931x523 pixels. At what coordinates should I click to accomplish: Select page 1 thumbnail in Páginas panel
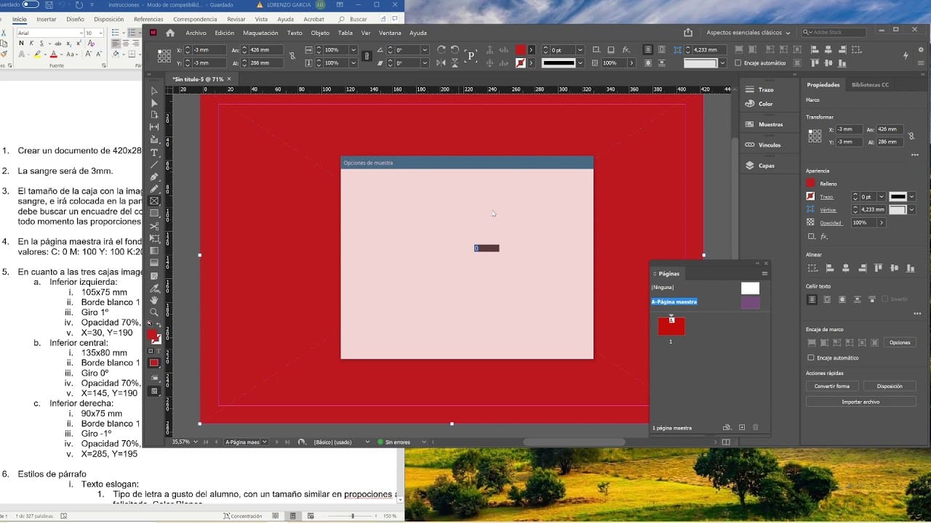click(x=671, y=326)
